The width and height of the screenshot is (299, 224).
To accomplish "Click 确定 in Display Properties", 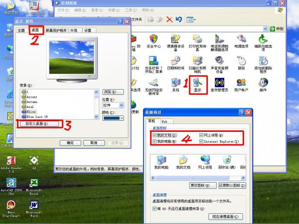I will click(x=70, y=143).
